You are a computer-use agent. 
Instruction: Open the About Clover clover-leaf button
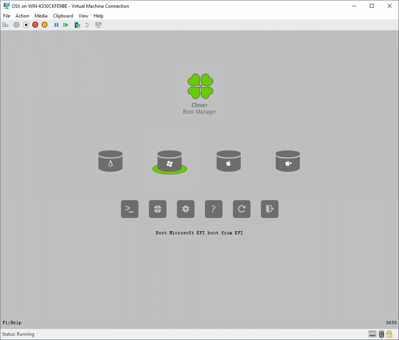click(157, 209)
